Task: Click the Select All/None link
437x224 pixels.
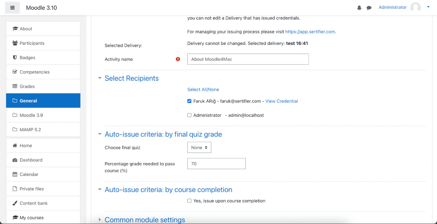Action: coord(203,90)
